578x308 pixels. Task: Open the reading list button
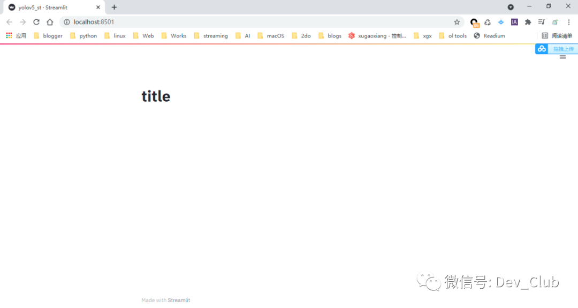pyautogui.click(x=557, y=36)
